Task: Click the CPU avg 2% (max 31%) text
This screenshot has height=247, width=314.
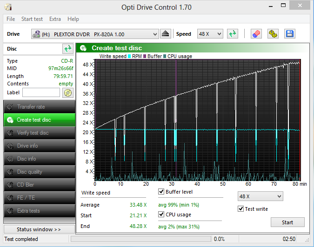Action: tap(179, 227)
